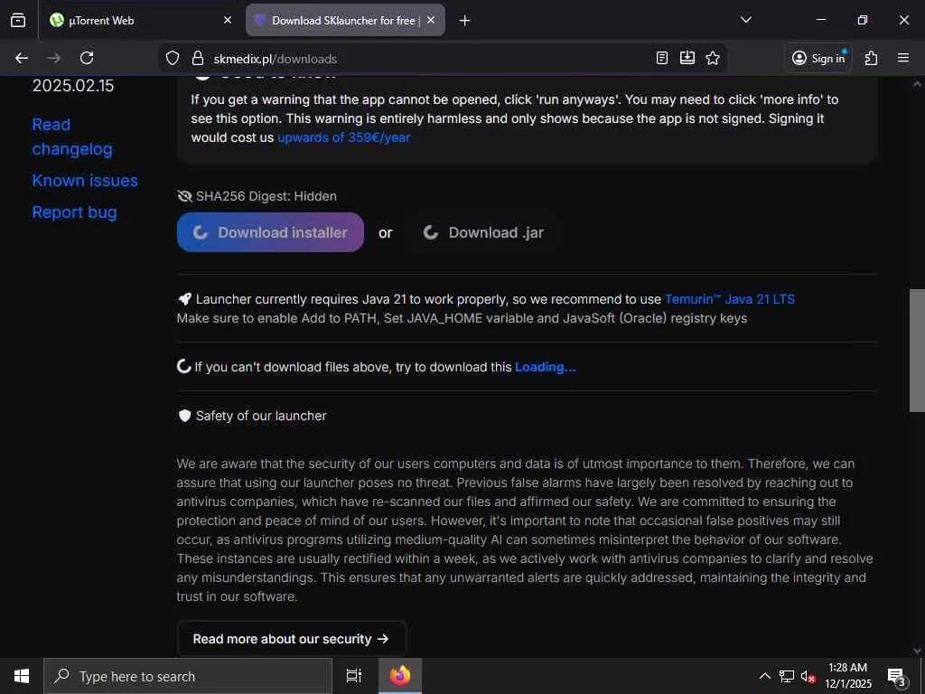Viewport: 925px width, 694px height.
Task: Click the Loading... alternate download link
Action: tap(545, 367)
